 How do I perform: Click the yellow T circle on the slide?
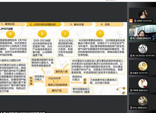pyautogui.click(x=100, y=34)
